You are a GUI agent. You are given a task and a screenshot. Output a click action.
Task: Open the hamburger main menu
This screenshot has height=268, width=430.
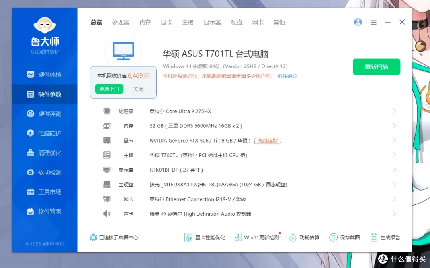tap(373, 22)
